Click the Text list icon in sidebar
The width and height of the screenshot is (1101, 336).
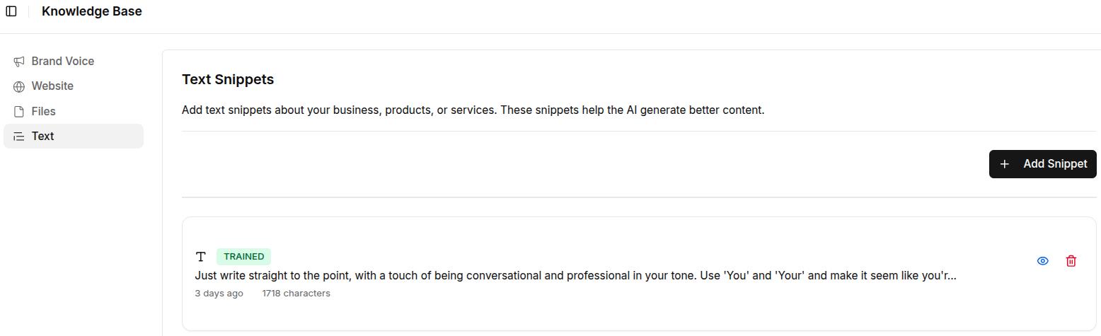(19, 137)
